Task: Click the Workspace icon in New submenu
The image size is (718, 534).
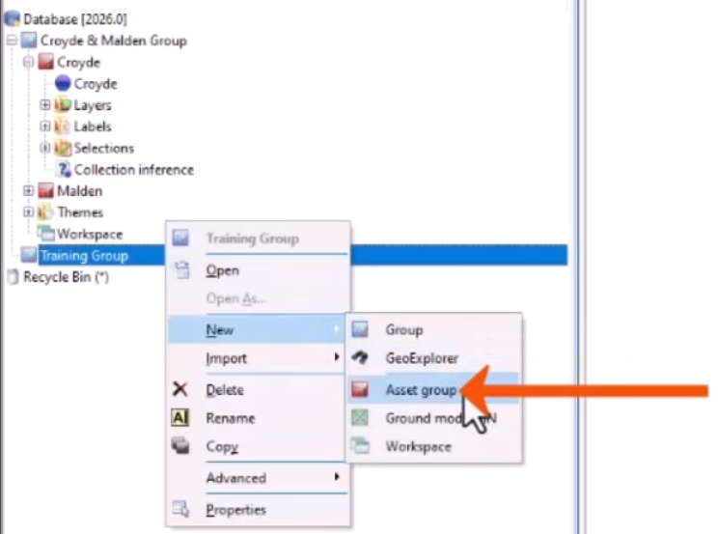Action: pyautogui.click(x=360, y=446)
